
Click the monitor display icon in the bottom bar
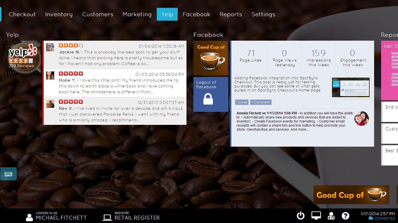(x=316, y=215)
